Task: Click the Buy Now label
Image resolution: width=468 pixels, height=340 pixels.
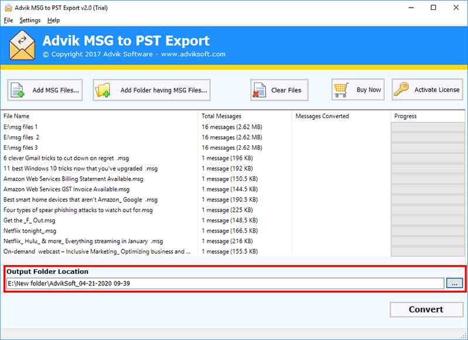Action: coord(369,90)
